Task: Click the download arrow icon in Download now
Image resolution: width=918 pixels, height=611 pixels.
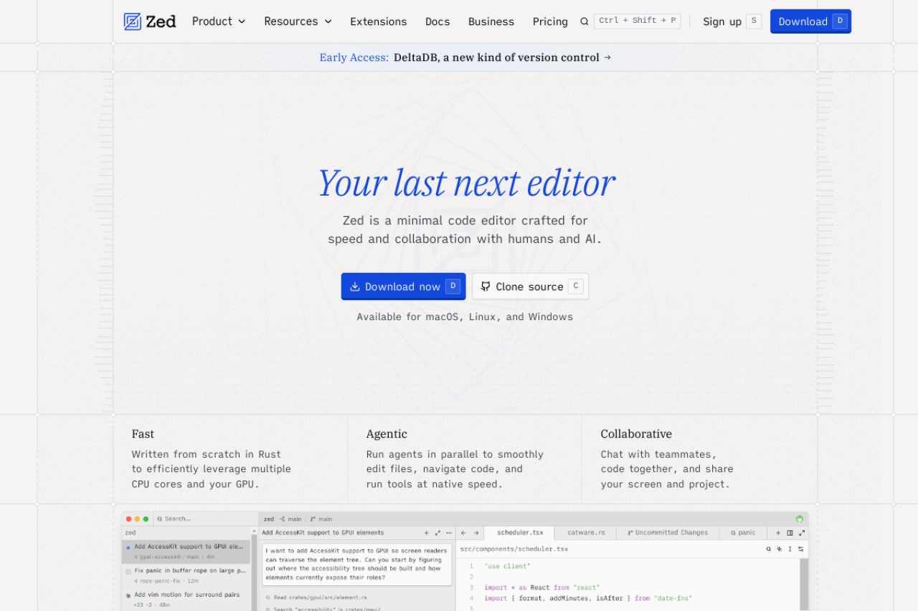Action: (354, 287)
